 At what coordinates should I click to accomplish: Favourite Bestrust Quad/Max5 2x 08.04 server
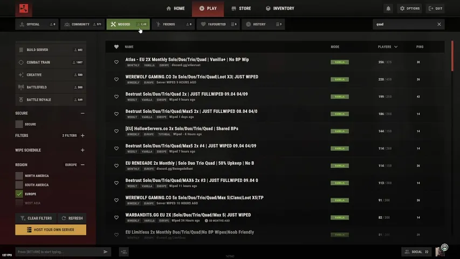coord(116,114)
